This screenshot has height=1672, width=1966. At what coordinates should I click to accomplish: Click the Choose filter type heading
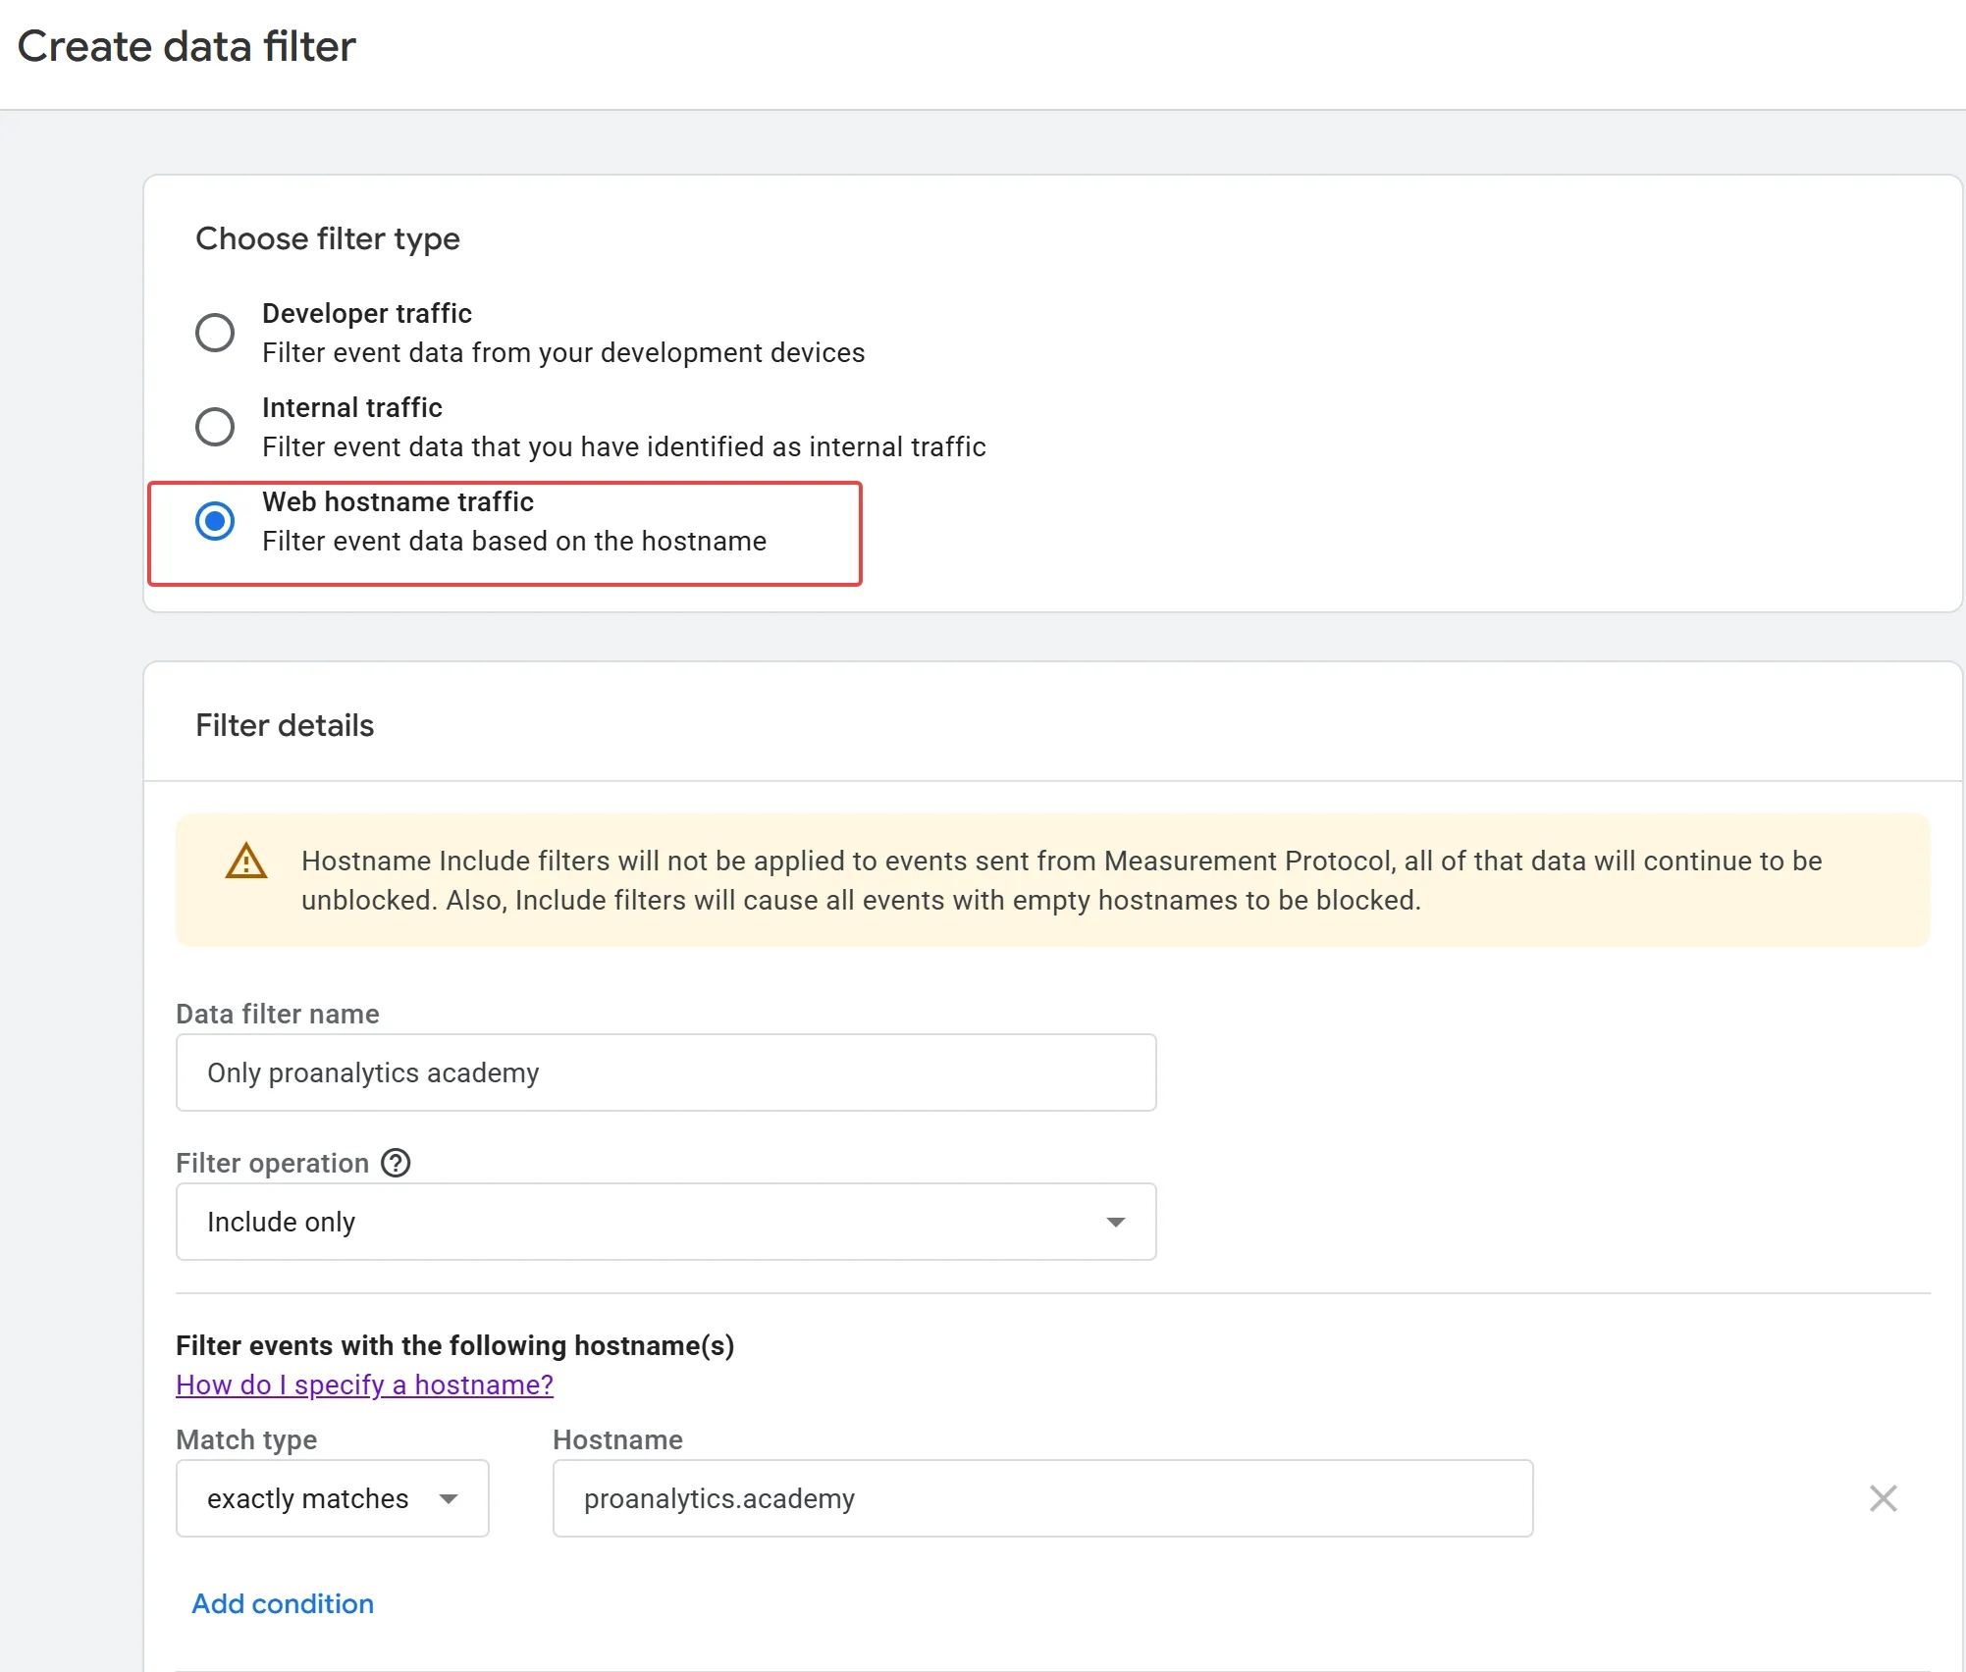pyautogui.click(x=328, y=238)
